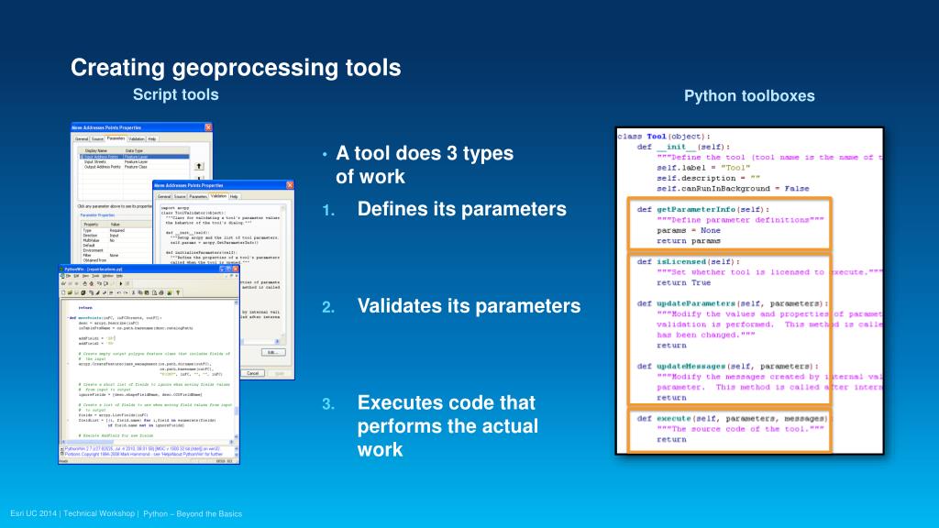
Task: Open the View menu in PythonWin
Action: pos(85,275)
